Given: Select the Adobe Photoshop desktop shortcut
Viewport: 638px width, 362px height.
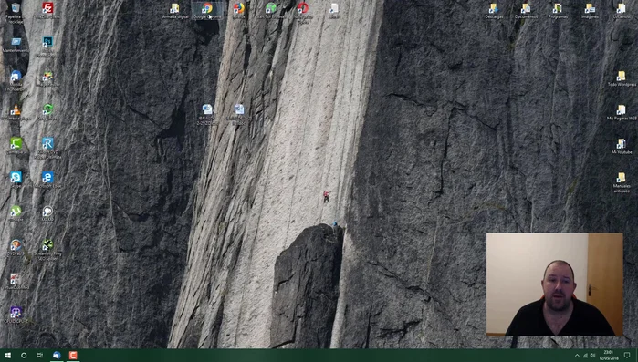Looking at the screenshot, I should coord(47,46).
